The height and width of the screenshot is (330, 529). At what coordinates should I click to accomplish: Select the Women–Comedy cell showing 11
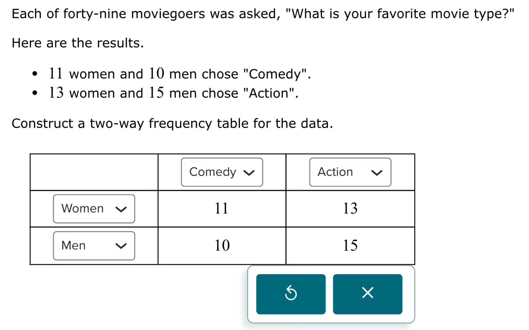[222, 208]
